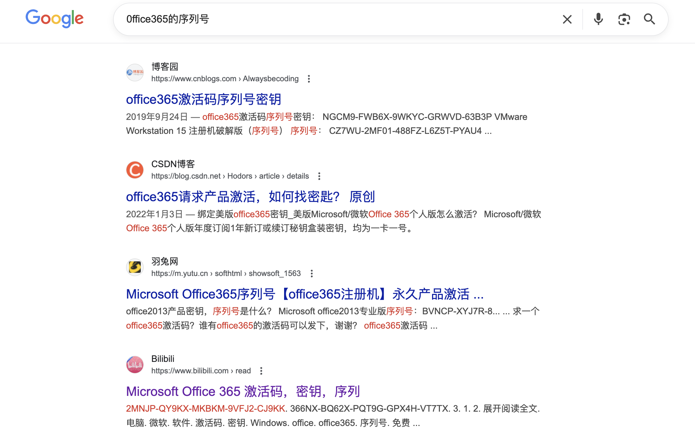Open 'Microsoft Office365序列号' yutu result
The width and height of the screenshot is (695, 441).
point(305,294)
